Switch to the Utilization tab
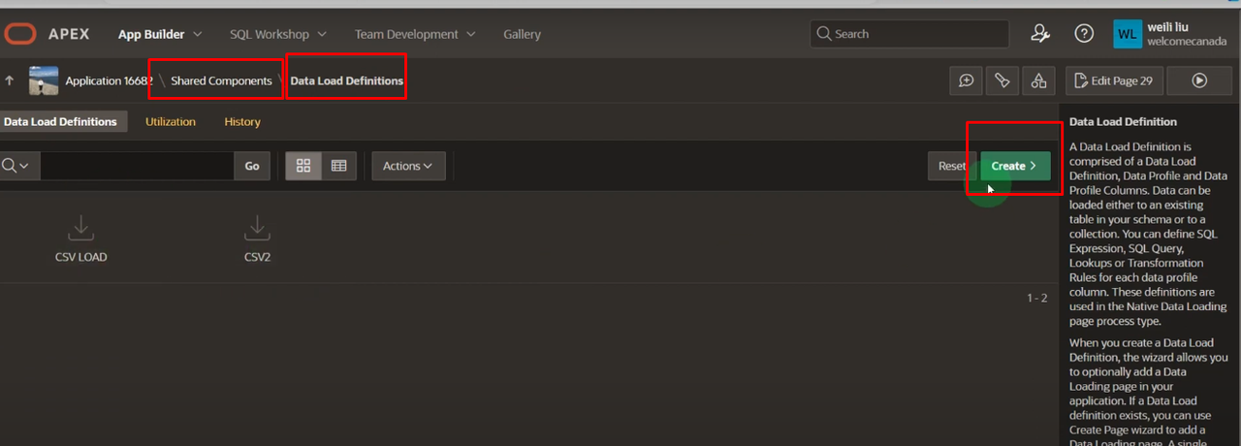The height and width of the screenshot is (446, 1241). click(x=171, y=121)
